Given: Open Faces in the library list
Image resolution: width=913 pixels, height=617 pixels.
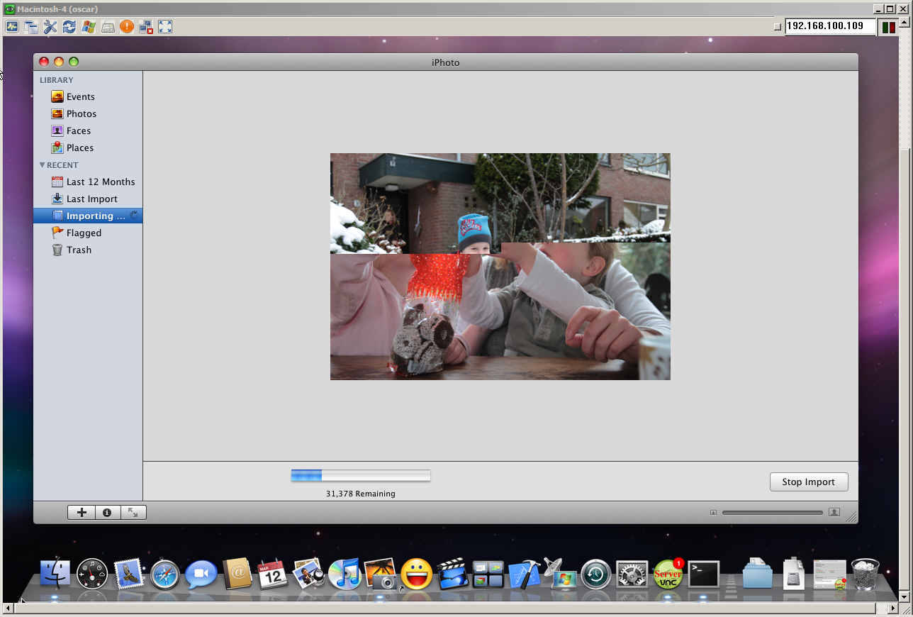Looking at the screenshot, I should (x=78, y=130).
